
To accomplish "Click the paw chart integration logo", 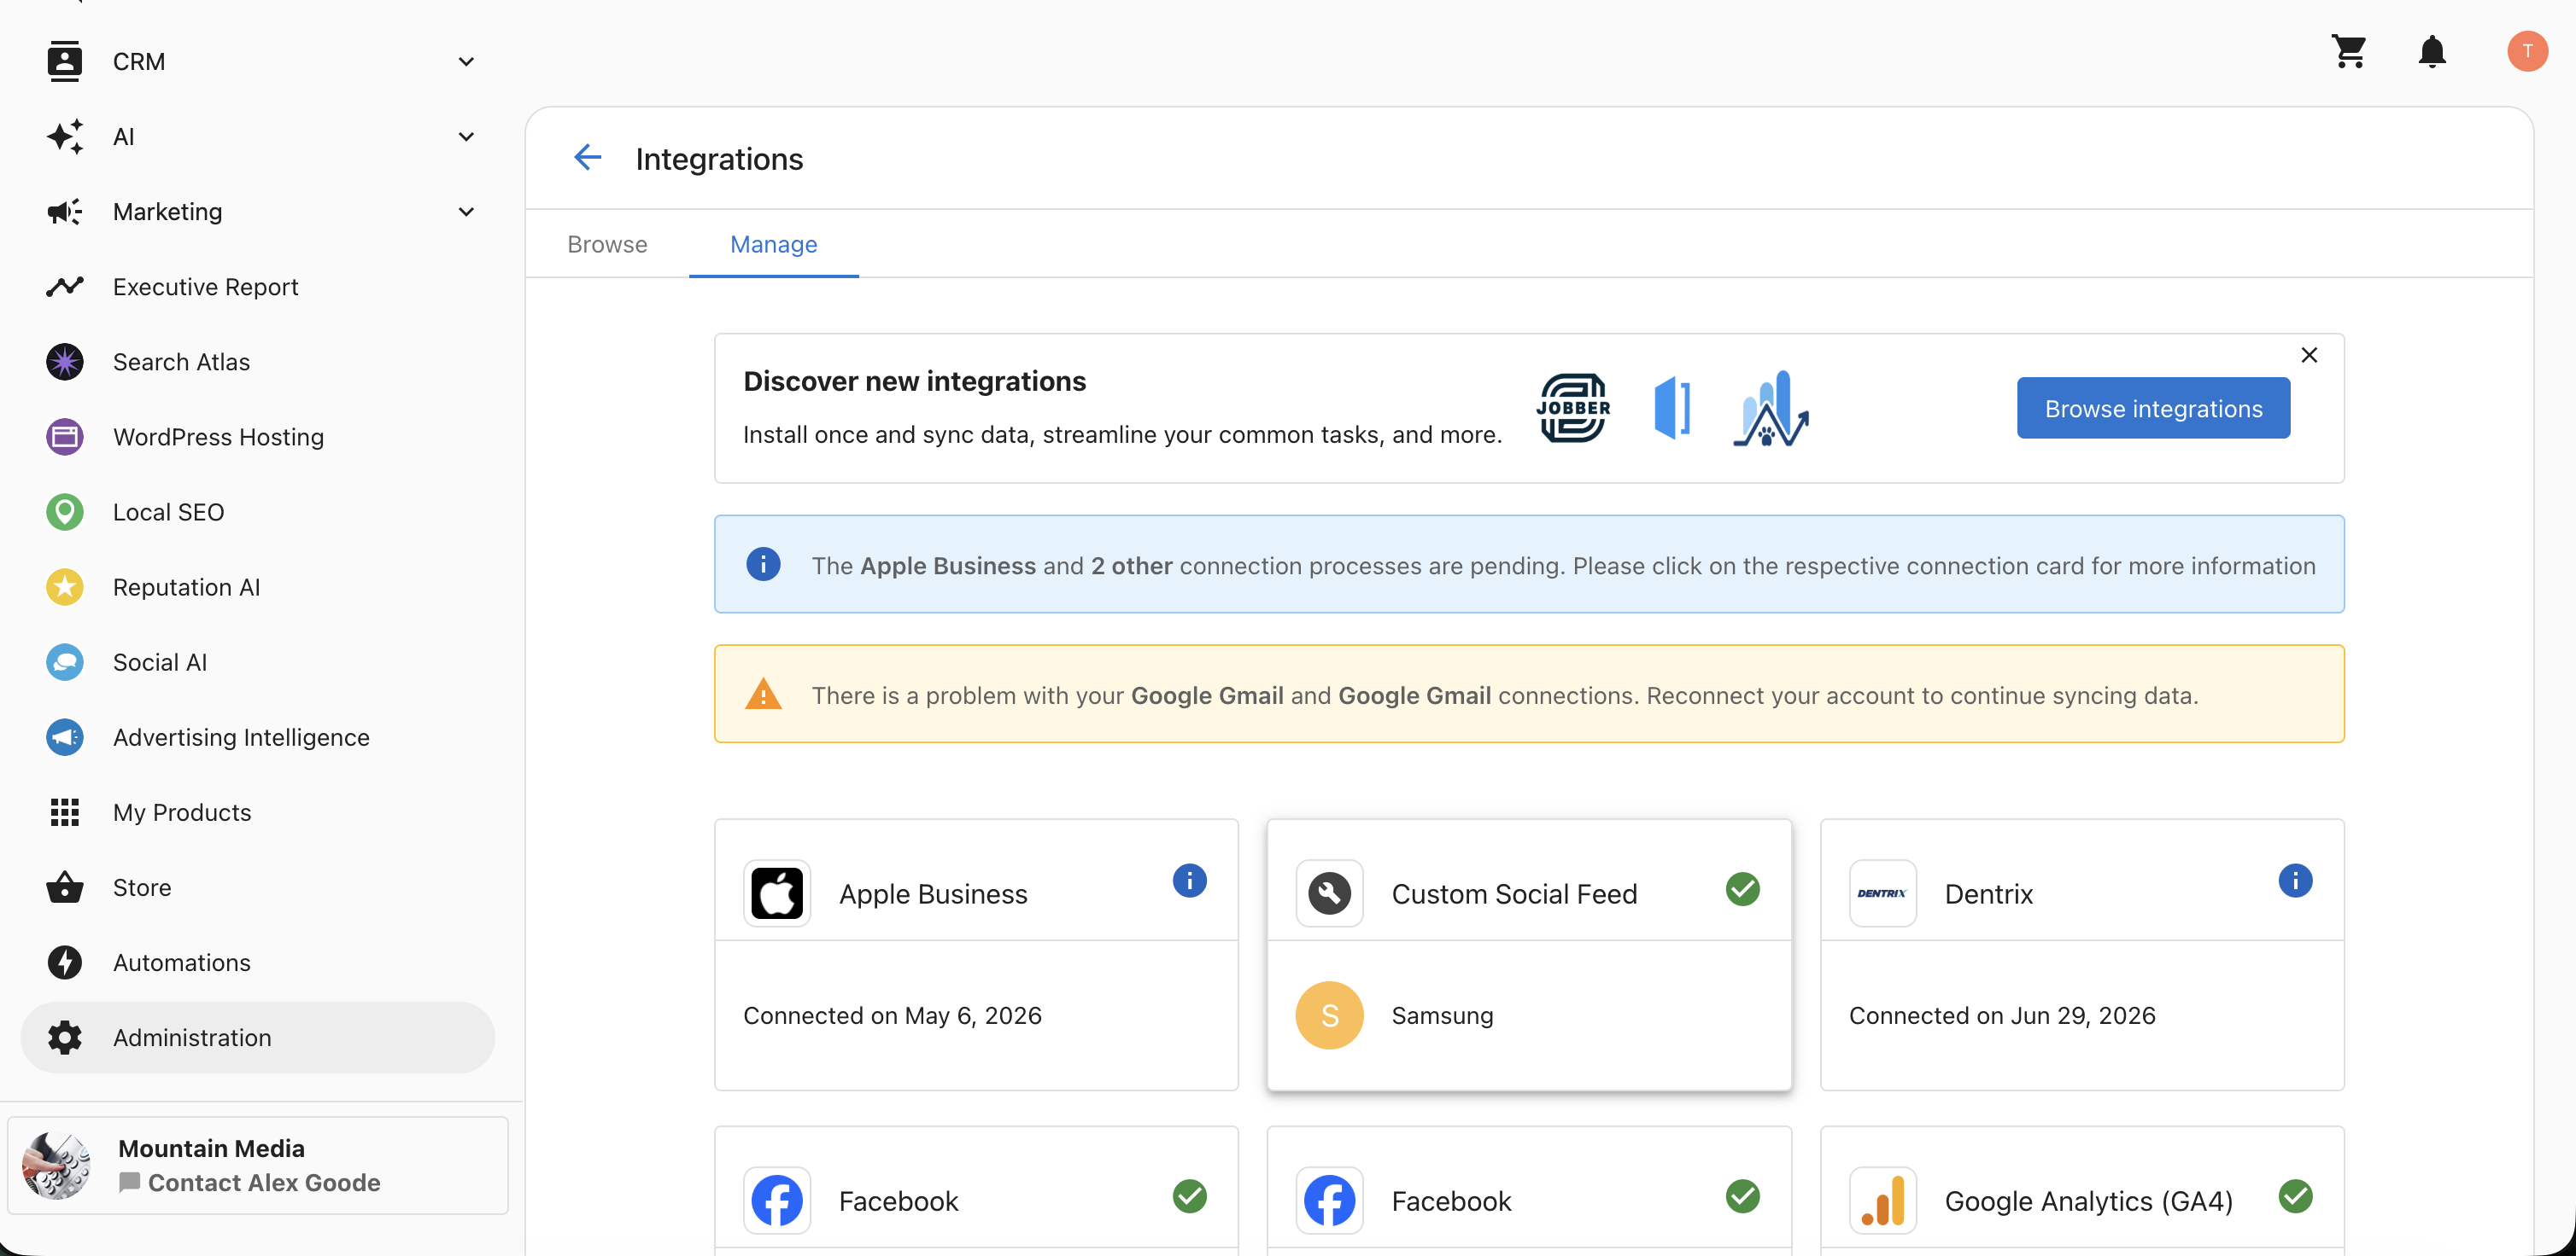I will (x=1771, y=408).
